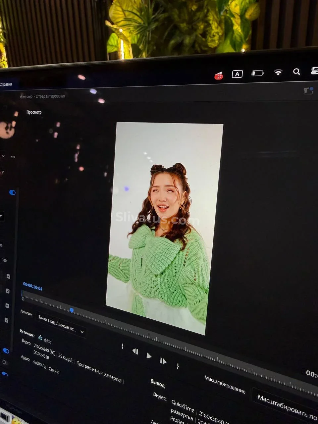This screenshot has height=424, width=318.
Task: Step forward one frame in preview
Action: [163, 361]
